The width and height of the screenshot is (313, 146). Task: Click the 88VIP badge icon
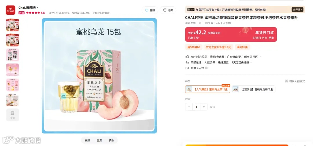click(x=191, y=10)
